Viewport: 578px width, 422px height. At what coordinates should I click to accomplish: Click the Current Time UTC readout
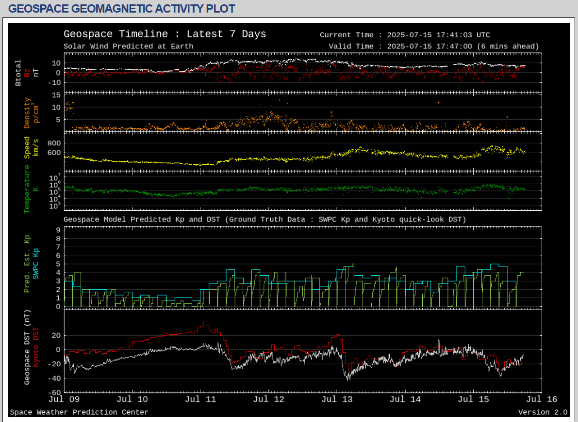(405, 35)
